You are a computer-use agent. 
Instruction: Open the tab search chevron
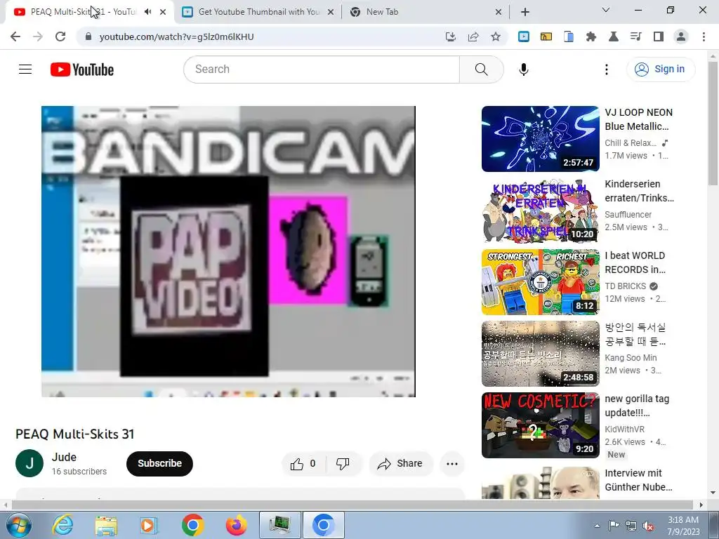[x=606, y=10]
